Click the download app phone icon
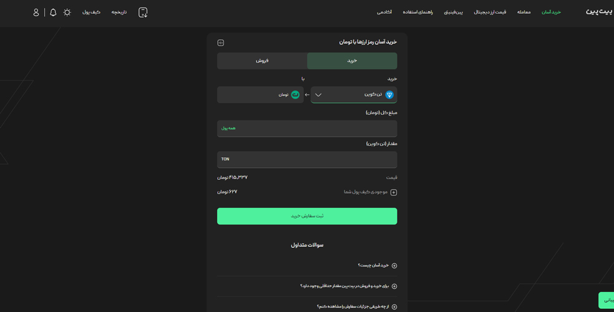 (x=143, y=12)
